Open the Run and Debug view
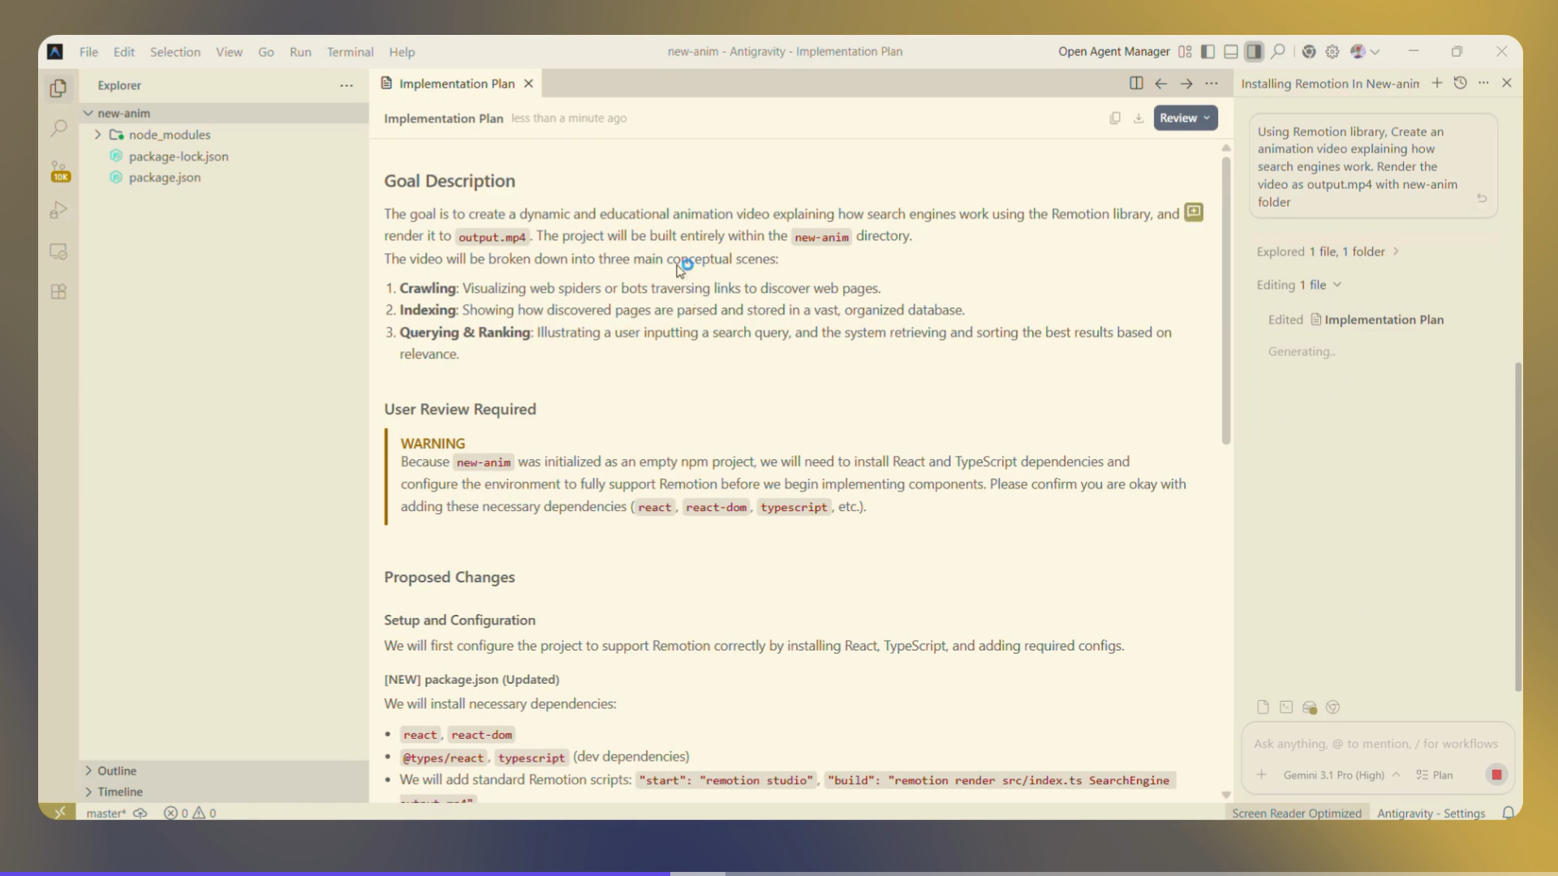Image resolution: width=1558 pixels, height=876 pixels. tap(58, 210)
